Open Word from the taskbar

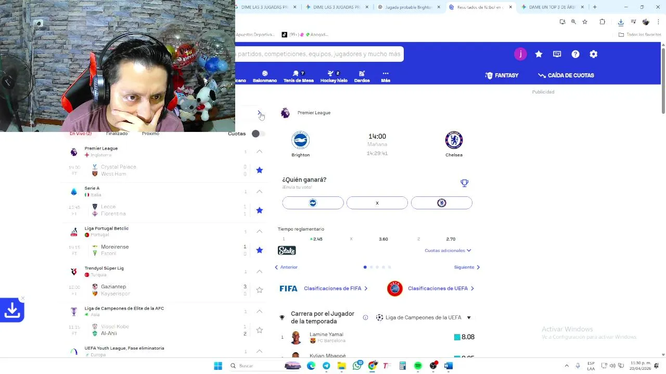[449, 366]
